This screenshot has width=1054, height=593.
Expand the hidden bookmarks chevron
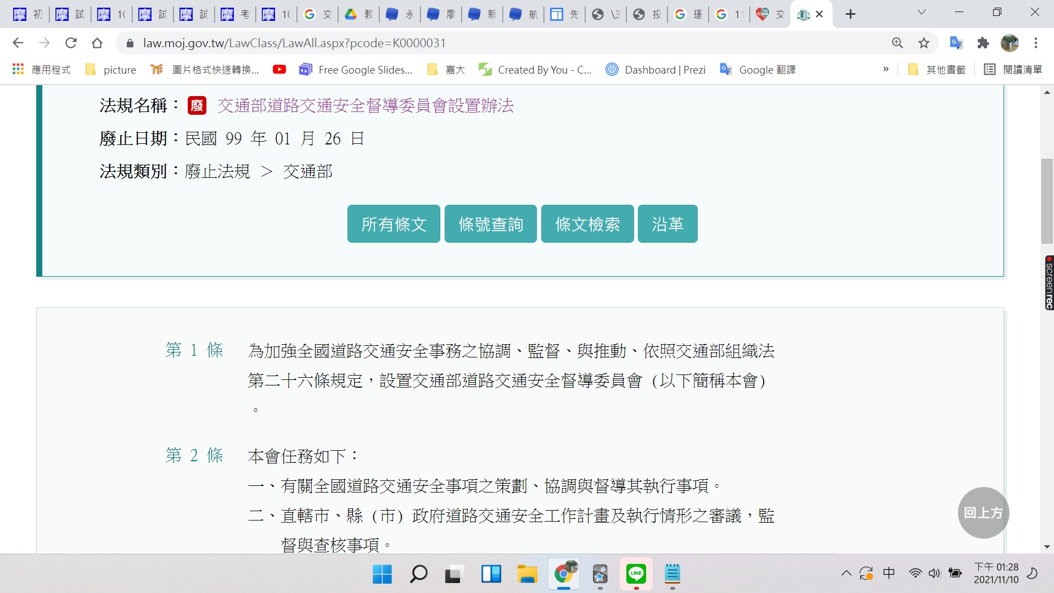(x=885, y=70)
